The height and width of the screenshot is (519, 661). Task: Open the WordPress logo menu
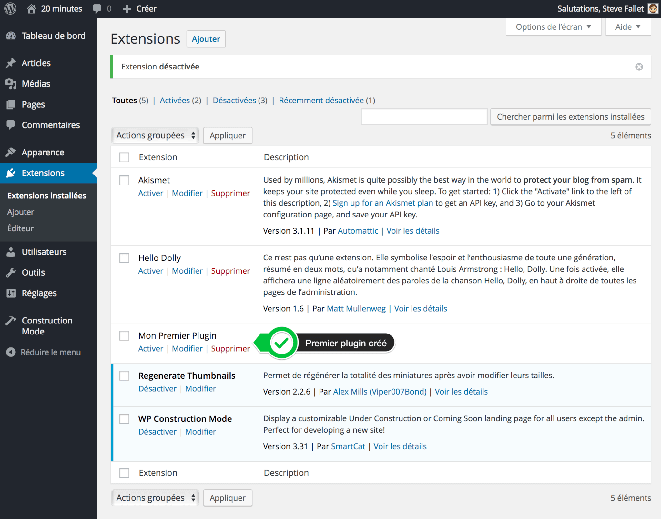[x=10, y=8]
